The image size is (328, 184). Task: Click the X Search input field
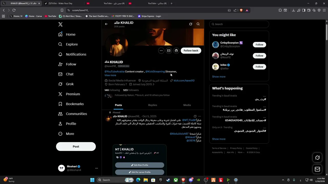[239, 24]
